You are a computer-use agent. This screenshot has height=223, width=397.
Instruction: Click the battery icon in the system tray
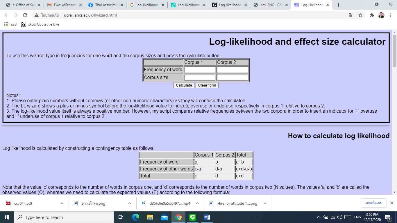coord(326,217)
